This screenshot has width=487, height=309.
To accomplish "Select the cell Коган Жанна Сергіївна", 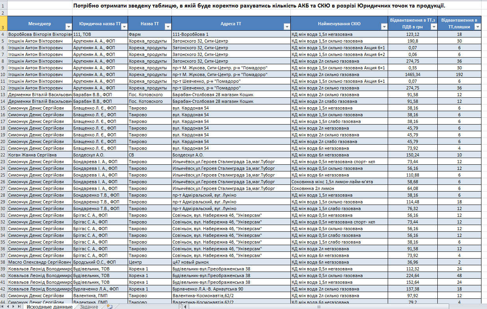I will pos(40,155).
